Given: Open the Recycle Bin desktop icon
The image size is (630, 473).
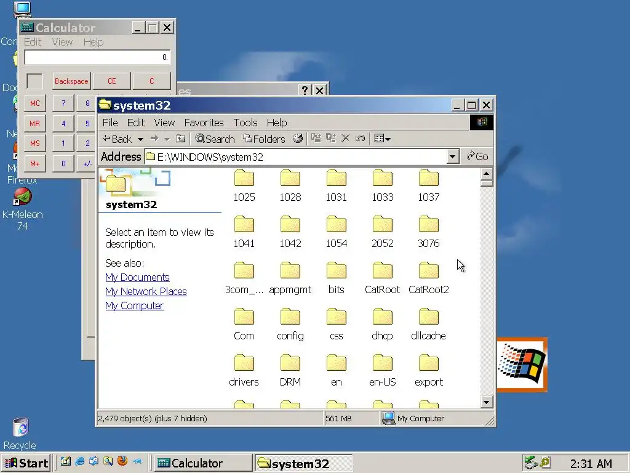Looking at the screenshot, I should [x=20, y=434].
